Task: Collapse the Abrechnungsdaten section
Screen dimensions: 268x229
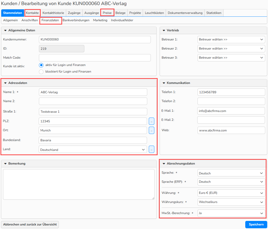Action: 164,164
